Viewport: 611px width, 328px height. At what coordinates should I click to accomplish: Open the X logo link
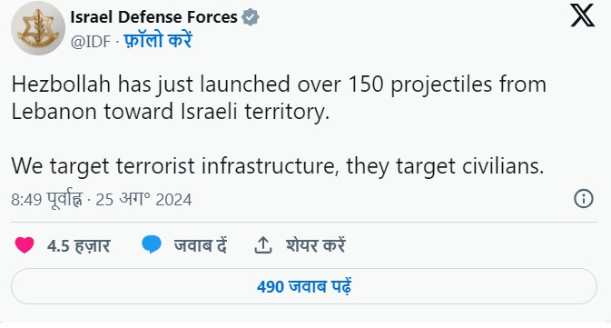pyautogui.click(x=582, y=15)
